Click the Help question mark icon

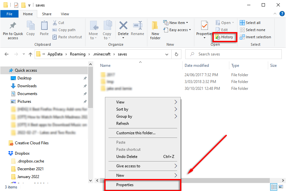pos(282,14)
